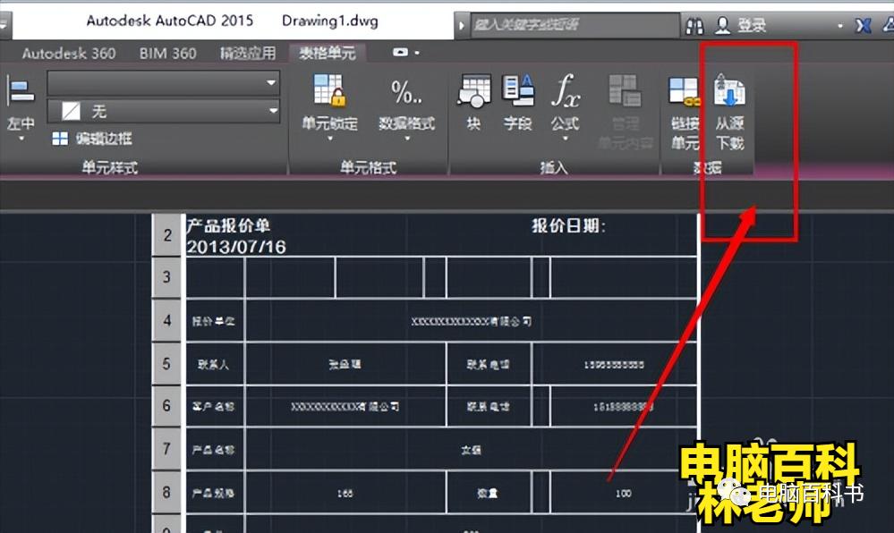The image size is (894, 533).
Task: Expand the cell style dropdown
Action: (271, 83)
